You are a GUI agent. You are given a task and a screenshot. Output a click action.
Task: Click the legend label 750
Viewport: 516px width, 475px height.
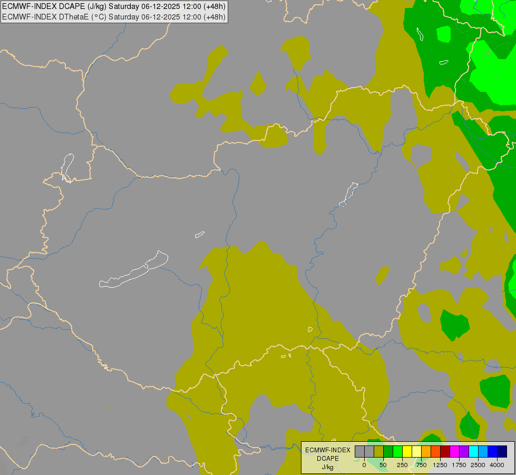point(421,465)
